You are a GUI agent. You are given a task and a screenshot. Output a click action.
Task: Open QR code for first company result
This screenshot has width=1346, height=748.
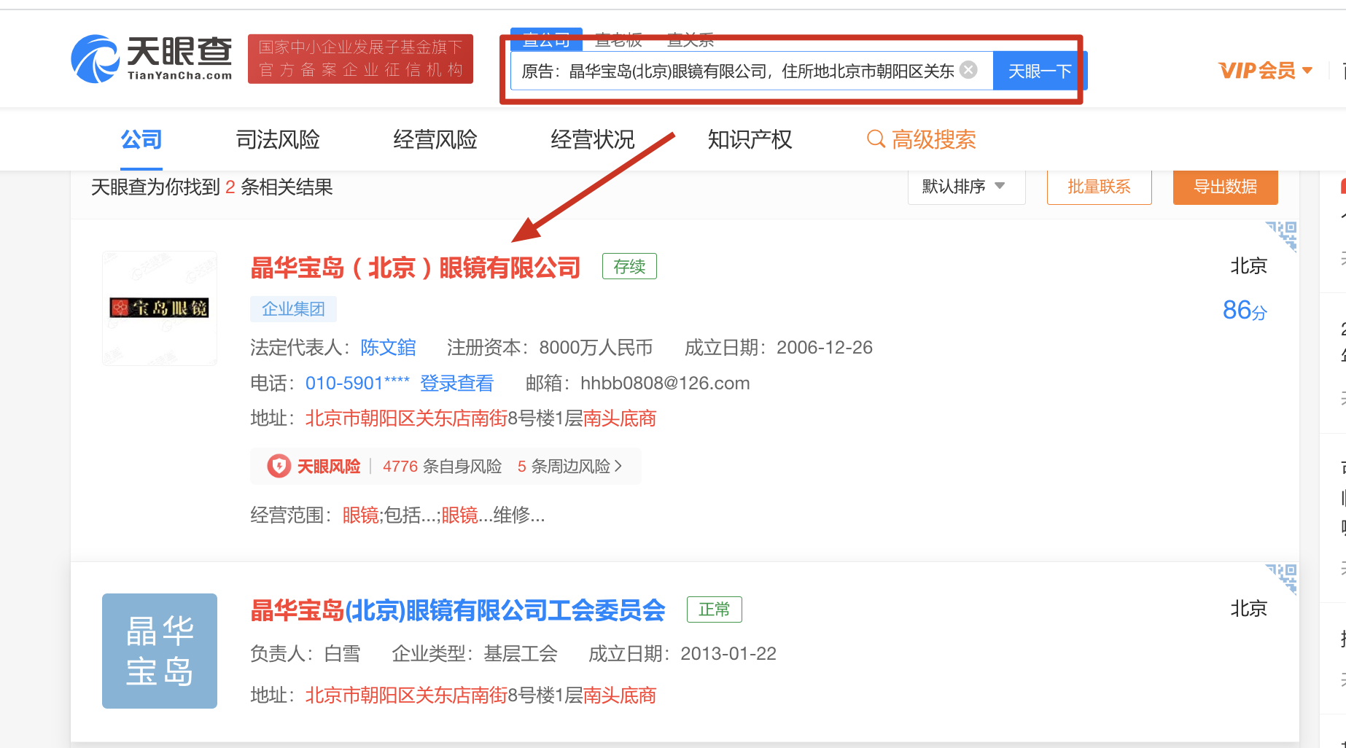point(1282,235)
